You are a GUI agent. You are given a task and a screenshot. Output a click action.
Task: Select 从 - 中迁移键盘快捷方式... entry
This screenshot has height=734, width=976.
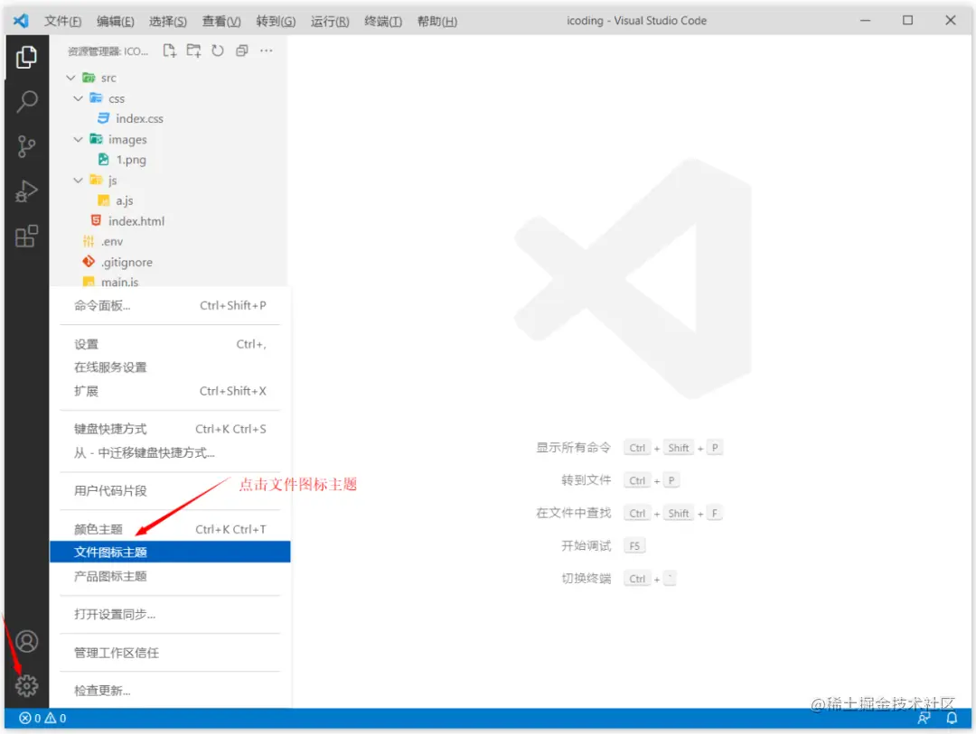click(x=170, y=452)
